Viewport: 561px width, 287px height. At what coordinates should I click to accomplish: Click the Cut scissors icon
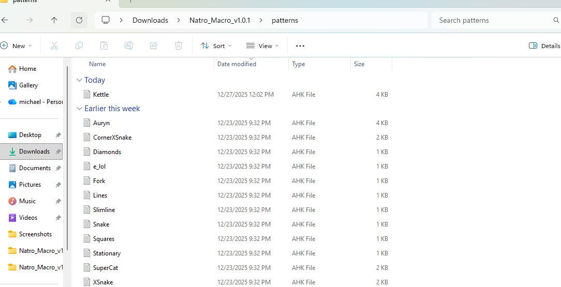54,46
